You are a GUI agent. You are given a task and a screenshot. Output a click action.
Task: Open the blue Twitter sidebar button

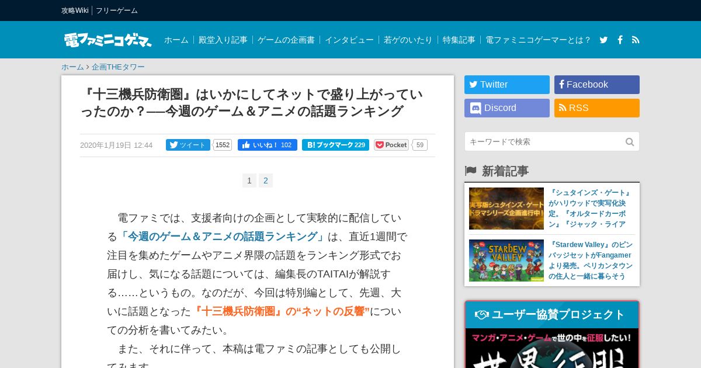point(507,85)
